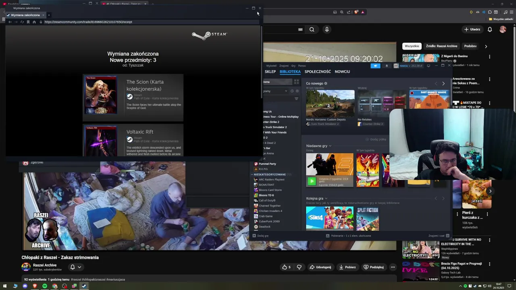516x290 pixels.
Task: Toggle Steam library grid collections view
Action: tap(296, 82)
